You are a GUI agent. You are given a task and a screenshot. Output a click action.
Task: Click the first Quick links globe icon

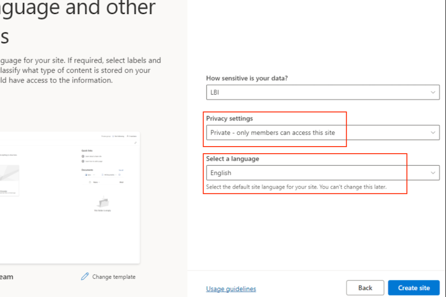[x=83, y=156]
